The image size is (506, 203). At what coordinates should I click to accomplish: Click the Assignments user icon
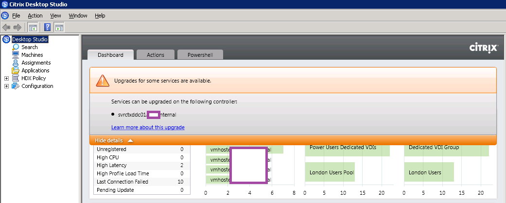[x=16, y=63]
